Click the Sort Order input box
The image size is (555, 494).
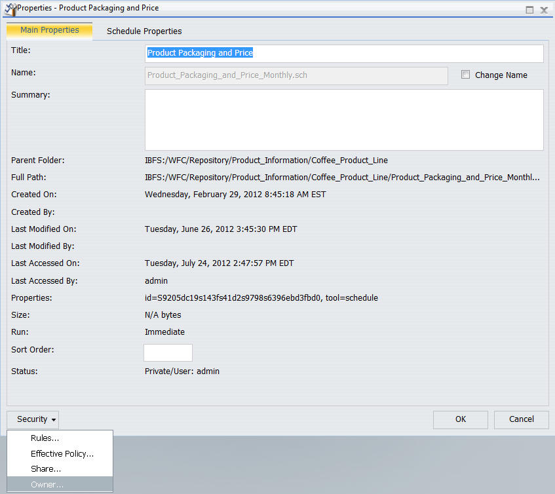coord(168,352)
